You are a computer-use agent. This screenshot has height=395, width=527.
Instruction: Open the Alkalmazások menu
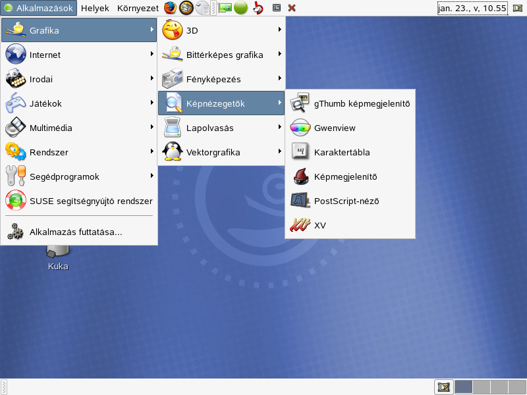tap(39, 8)
